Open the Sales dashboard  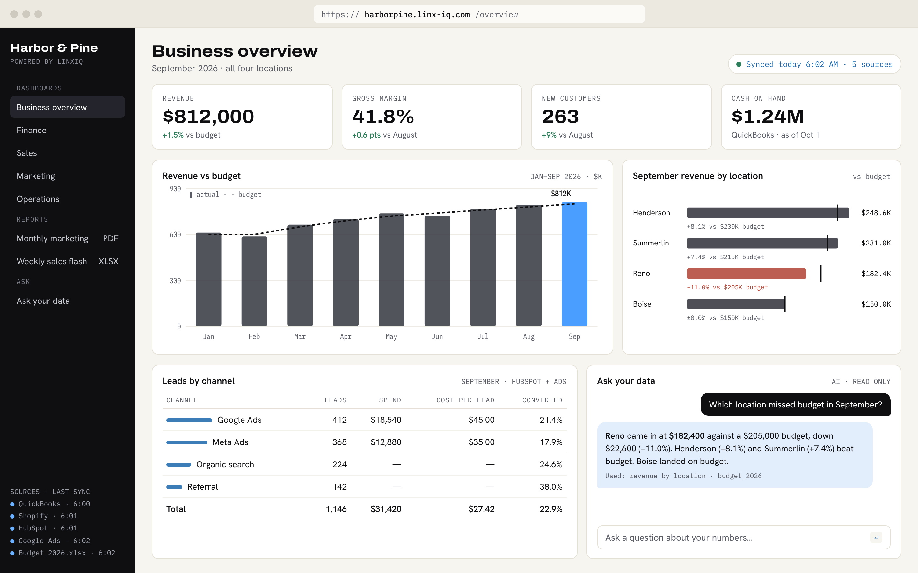click(x=68, y=153)
